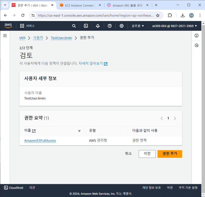205x197 pixels.
Task: Open the left hamburger navigation menu
Action: tap(5, 36)
